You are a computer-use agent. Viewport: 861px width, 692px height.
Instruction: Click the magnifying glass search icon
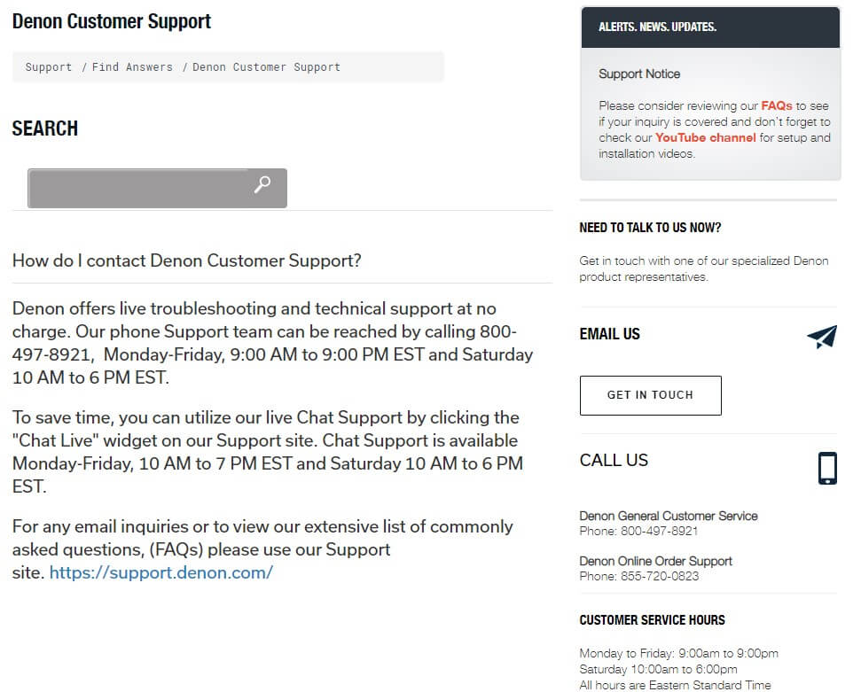coord(262,185)
